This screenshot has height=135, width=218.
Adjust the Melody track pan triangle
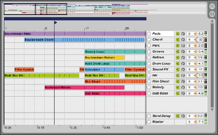195,87
